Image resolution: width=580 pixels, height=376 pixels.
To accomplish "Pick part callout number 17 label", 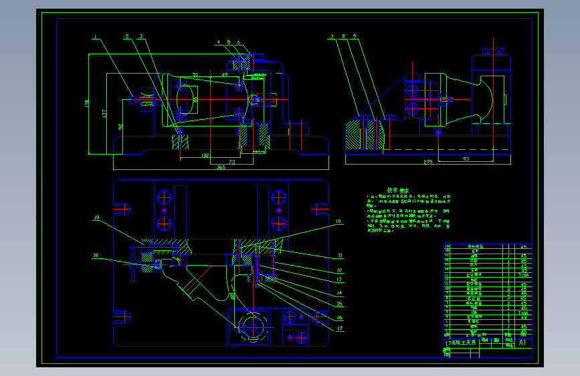I will tap(340, 328).
